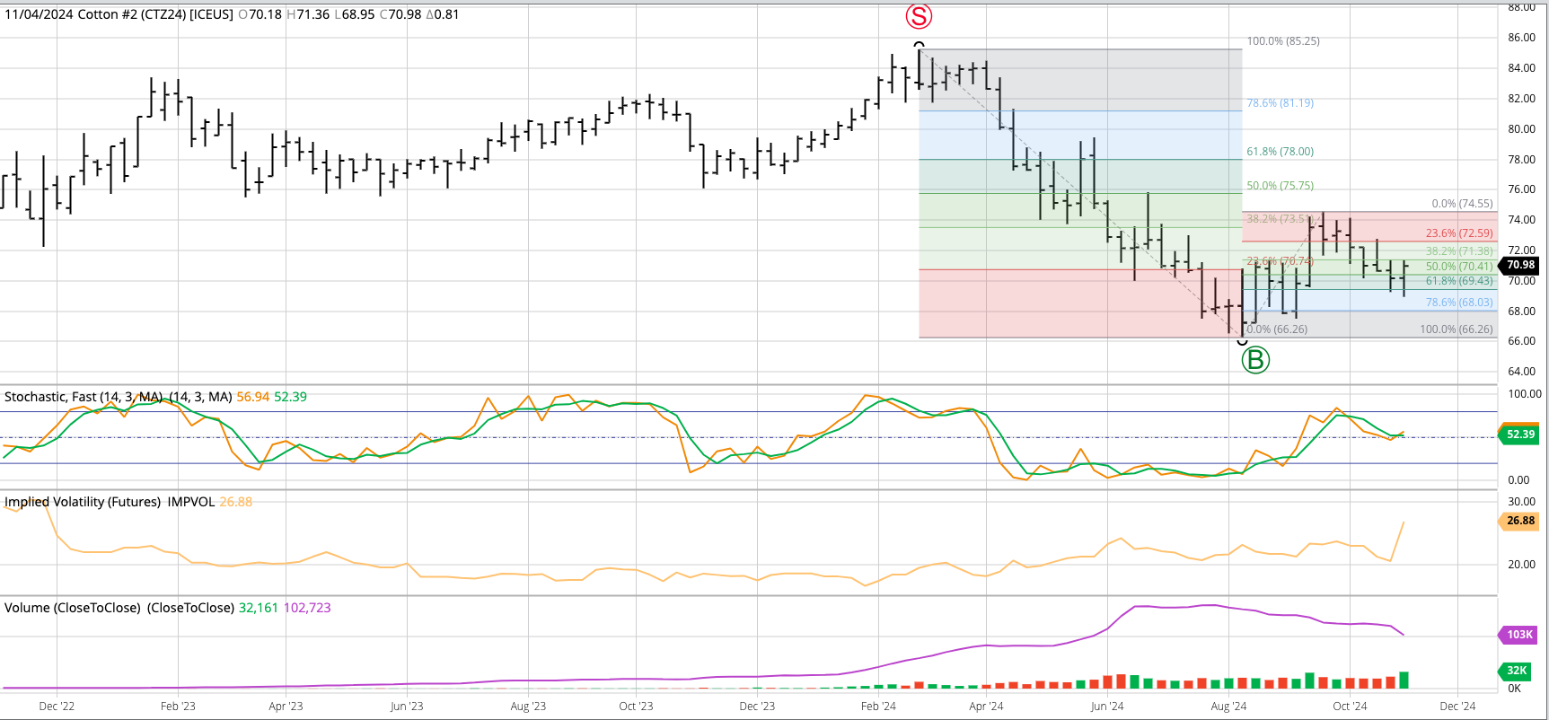Click the green B buy signal marker
Viewport: 1549px width, 720px height.
[1254, 360]
